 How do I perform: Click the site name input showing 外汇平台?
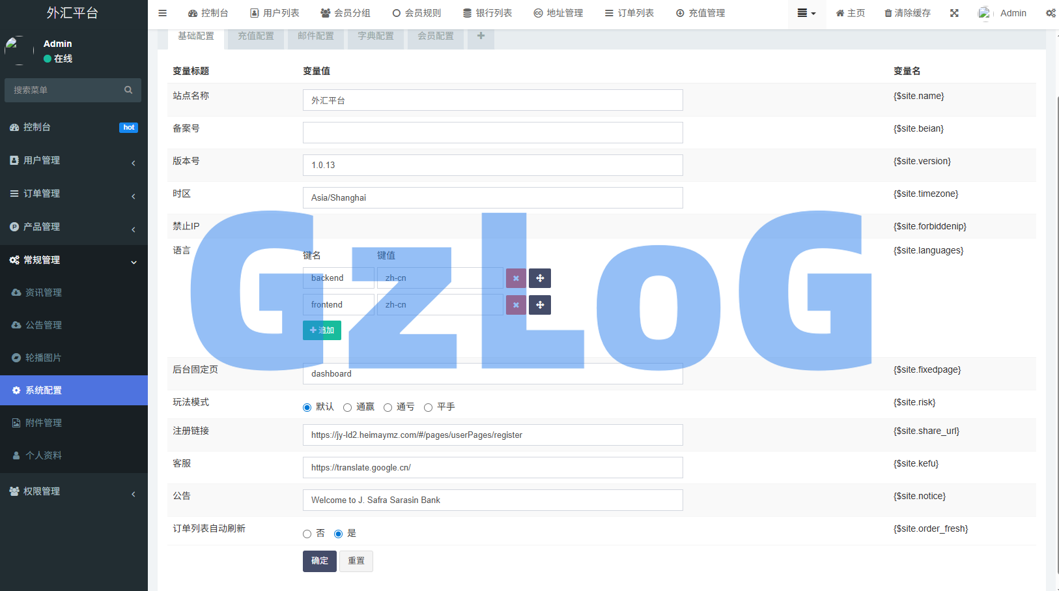tap(492, 100)
